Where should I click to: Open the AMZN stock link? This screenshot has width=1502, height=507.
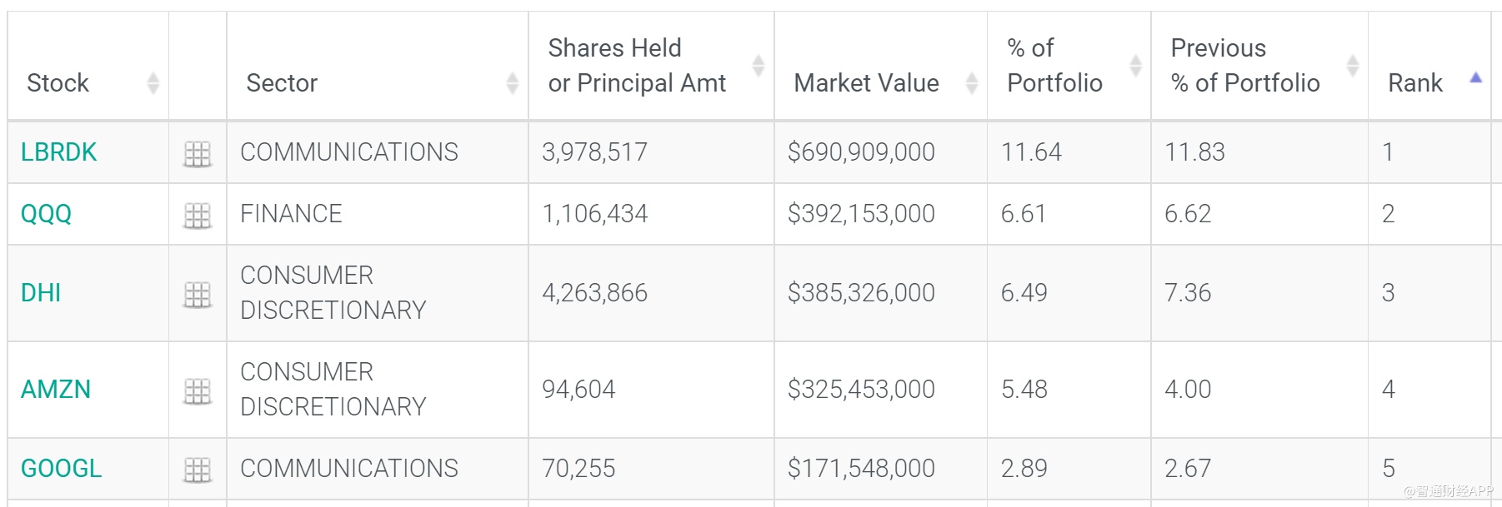coord(55,390)
